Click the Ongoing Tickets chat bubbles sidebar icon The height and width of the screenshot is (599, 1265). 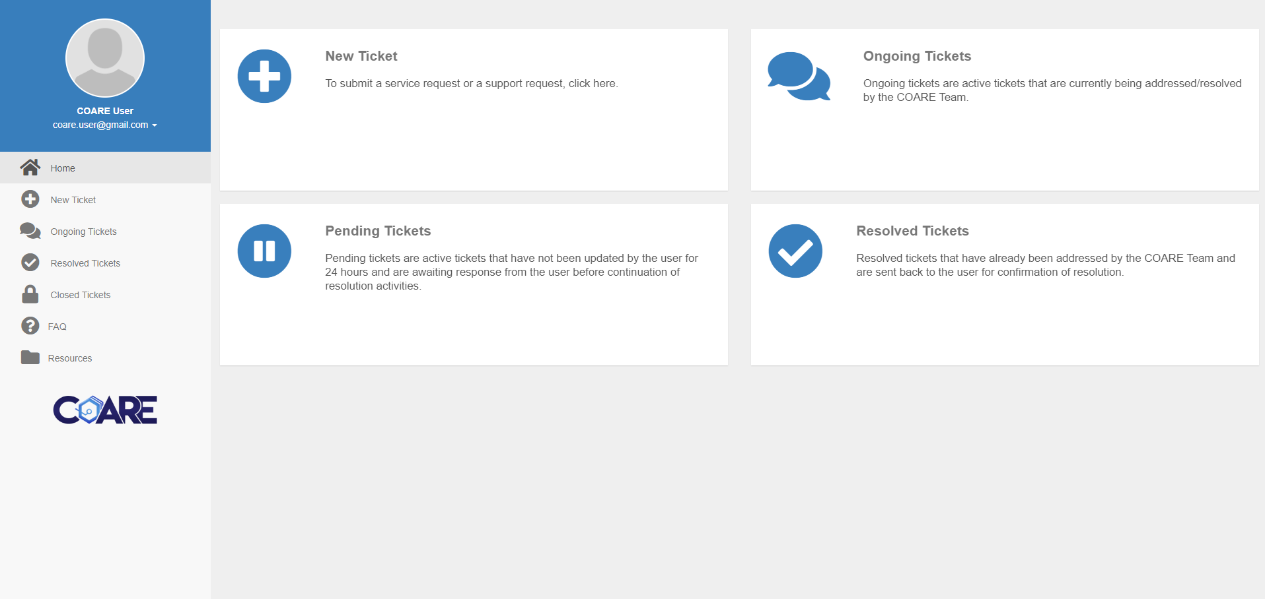point(30,231)
